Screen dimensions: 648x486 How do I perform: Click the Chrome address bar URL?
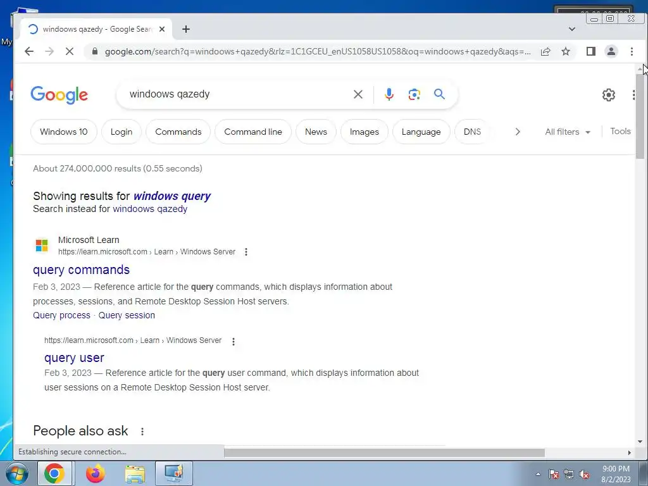318,51
